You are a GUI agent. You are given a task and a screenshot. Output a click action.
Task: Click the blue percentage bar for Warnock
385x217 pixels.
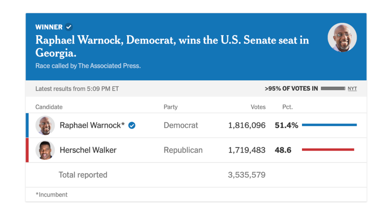(329, 125)
